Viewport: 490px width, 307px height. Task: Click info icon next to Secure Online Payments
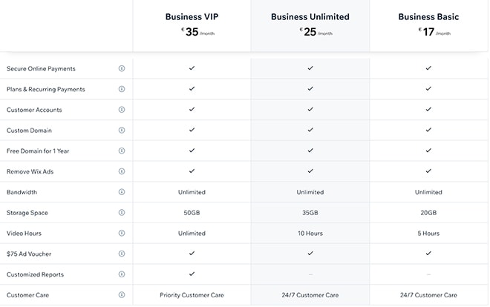click(x=122, y=68)
